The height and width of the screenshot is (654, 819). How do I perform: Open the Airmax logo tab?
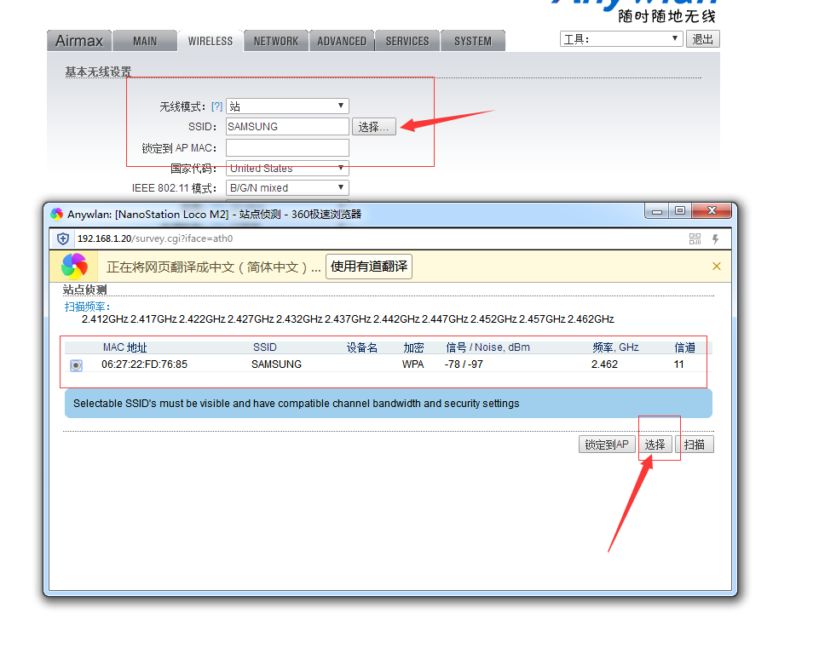pyautogui.click(x=79, y=41)
